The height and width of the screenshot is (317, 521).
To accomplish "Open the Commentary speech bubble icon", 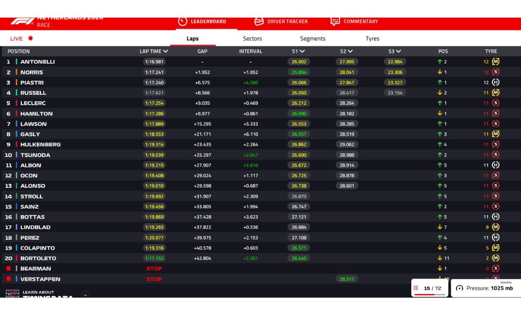I will point(335,21).
